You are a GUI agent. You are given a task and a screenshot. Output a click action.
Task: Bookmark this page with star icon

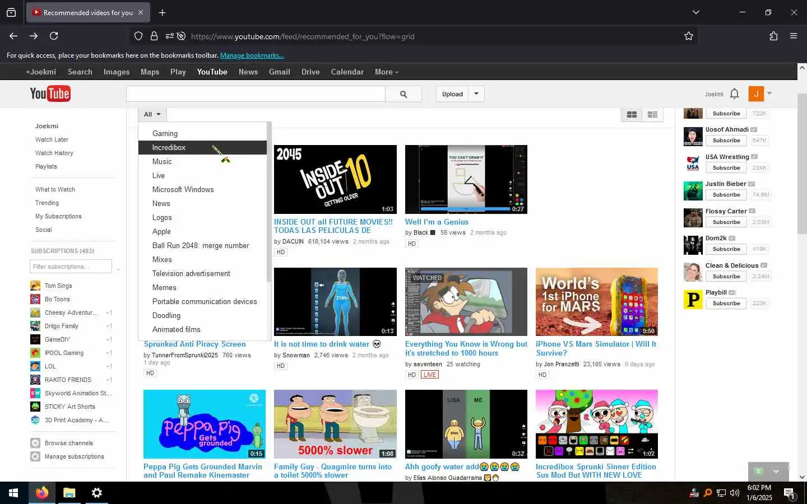[689, 36]
